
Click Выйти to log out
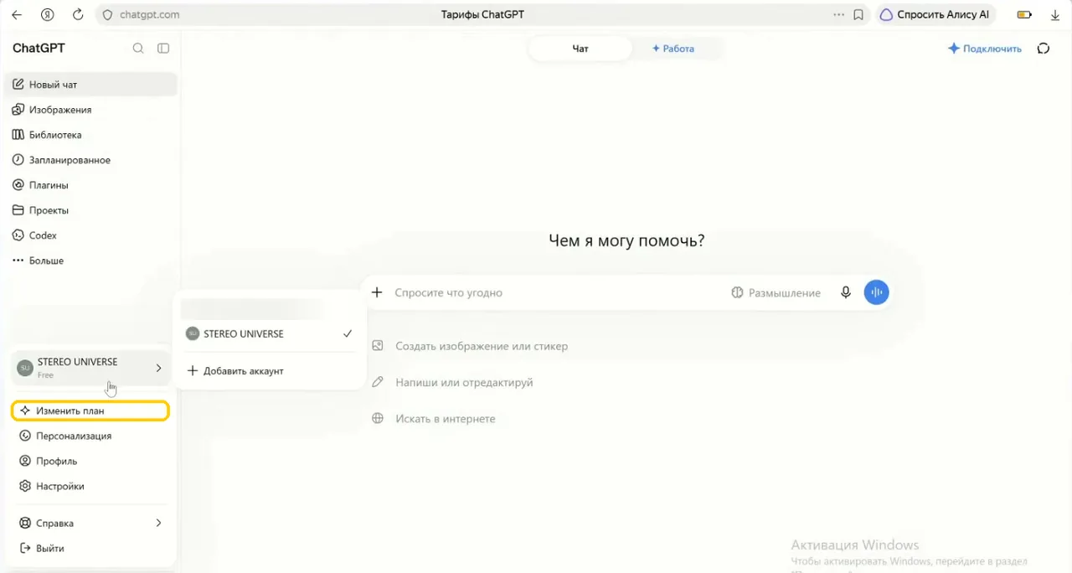click(90, 548)
